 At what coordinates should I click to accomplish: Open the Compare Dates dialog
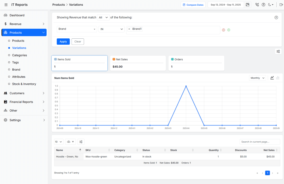point(193,5)
